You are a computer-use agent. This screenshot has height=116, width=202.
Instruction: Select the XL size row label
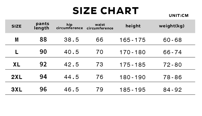pos(17,64)
